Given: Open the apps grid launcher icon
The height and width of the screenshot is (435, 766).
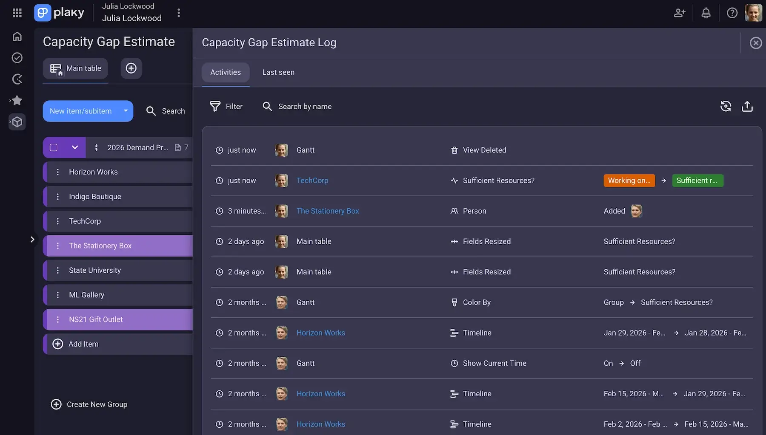Looking at the screenshot, I should click(17, 13).
